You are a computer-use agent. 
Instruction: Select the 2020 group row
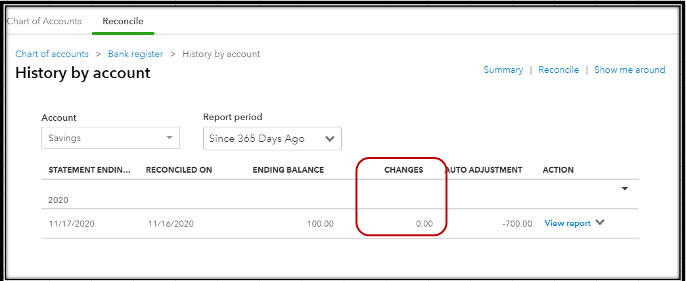pos(340,194)
